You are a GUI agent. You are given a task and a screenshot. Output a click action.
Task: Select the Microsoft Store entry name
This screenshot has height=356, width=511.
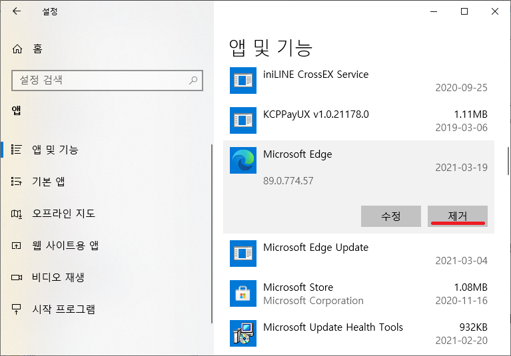[x=298, y=287]
